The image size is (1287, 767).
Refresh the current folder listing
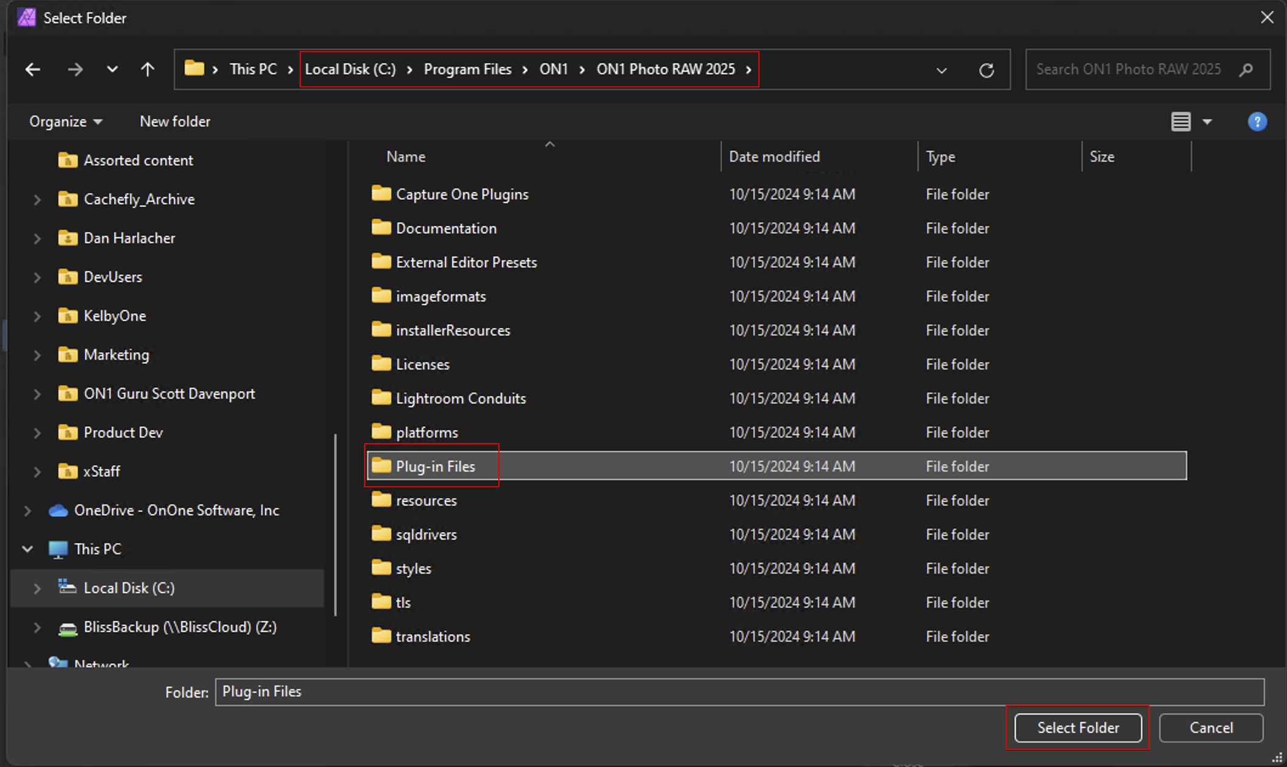pos(986,71)
